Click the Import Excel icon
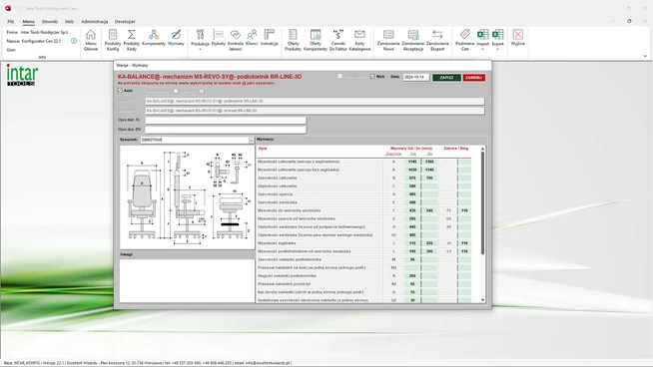 482,35
